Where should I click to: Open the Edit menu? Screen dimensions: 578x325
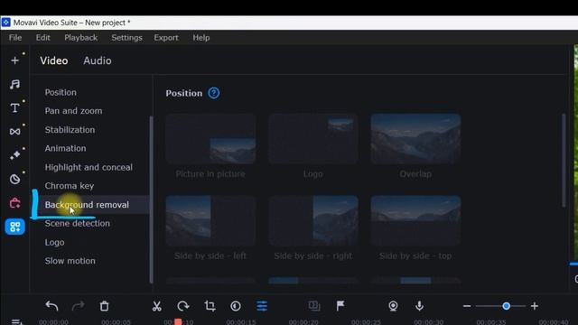[x=42, y=38]
